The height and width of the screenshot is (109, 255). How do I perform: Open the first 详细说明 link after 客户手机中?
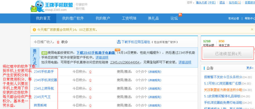[x=102, y=57]
